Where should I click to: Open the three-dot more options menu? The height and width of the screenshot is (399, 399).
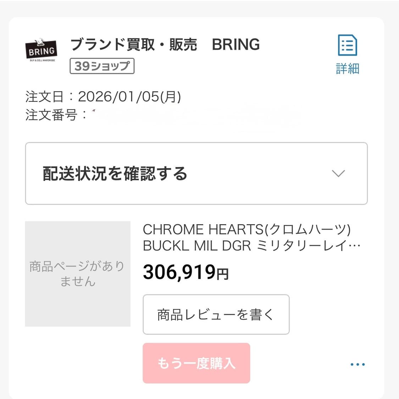point(357,364)
